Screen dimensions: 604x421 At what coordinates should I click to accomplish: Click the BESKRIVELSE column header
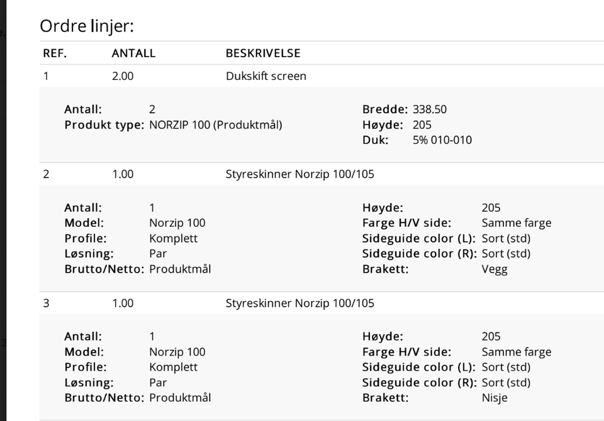263,53
